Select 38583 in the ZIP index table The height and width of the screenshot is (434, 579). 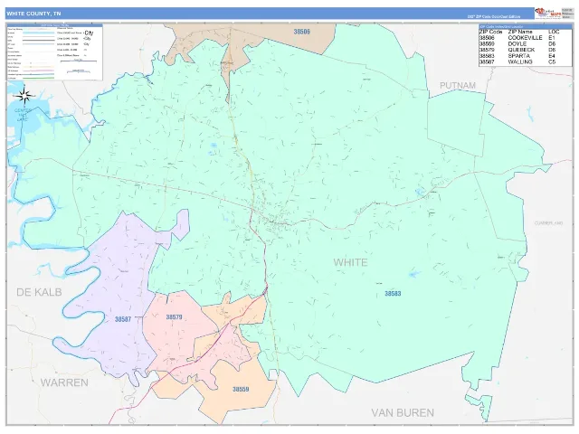pos(487,56)
